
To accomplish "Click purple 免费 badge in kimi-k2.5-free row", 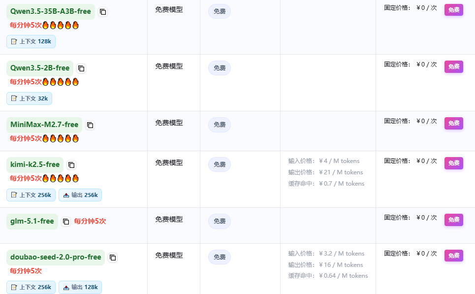I will pyautogui.click(x=454, y=163).
